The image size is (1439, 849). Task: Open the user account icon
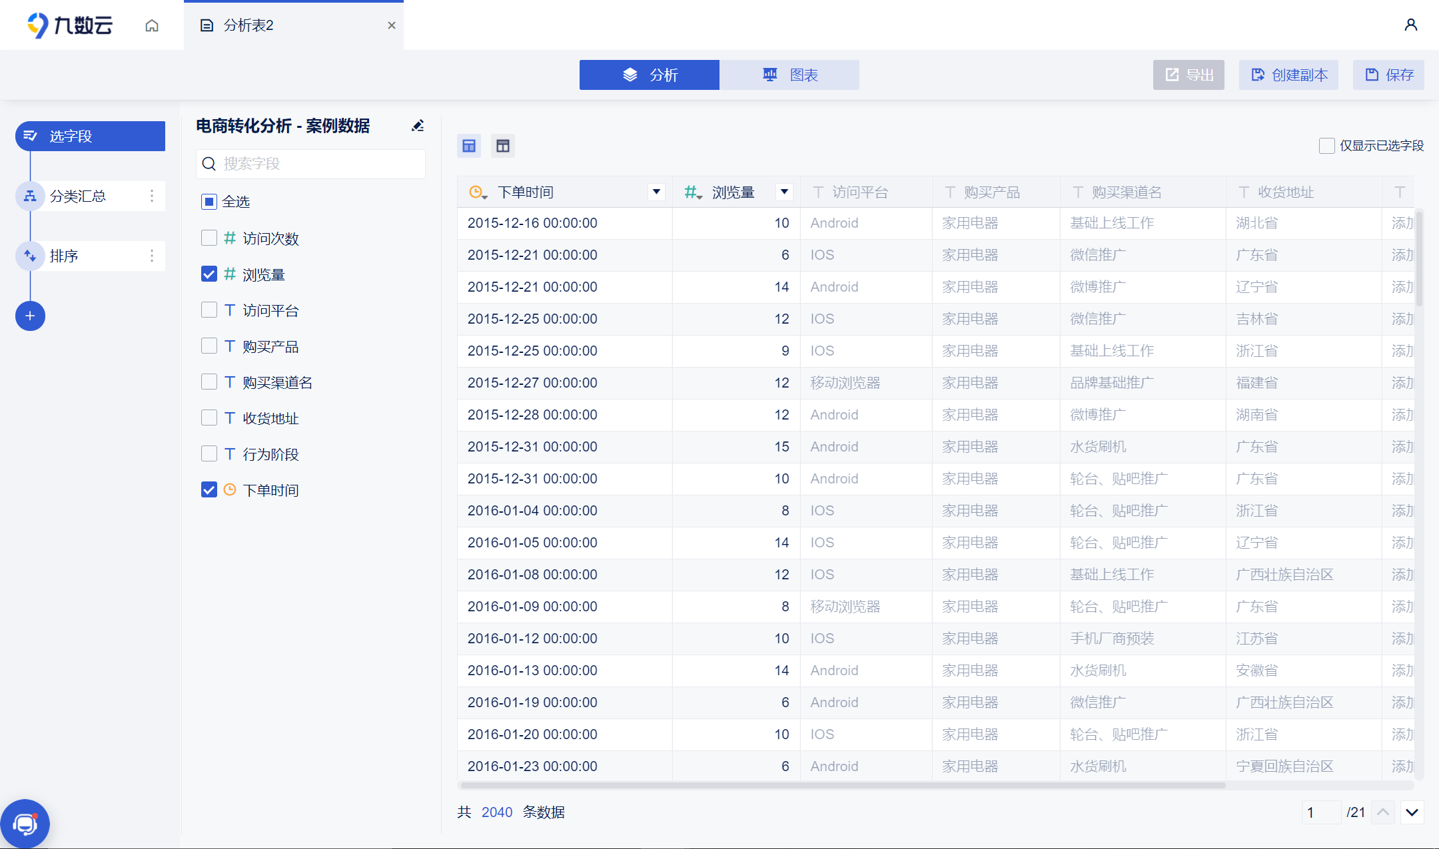point(1410,25)
